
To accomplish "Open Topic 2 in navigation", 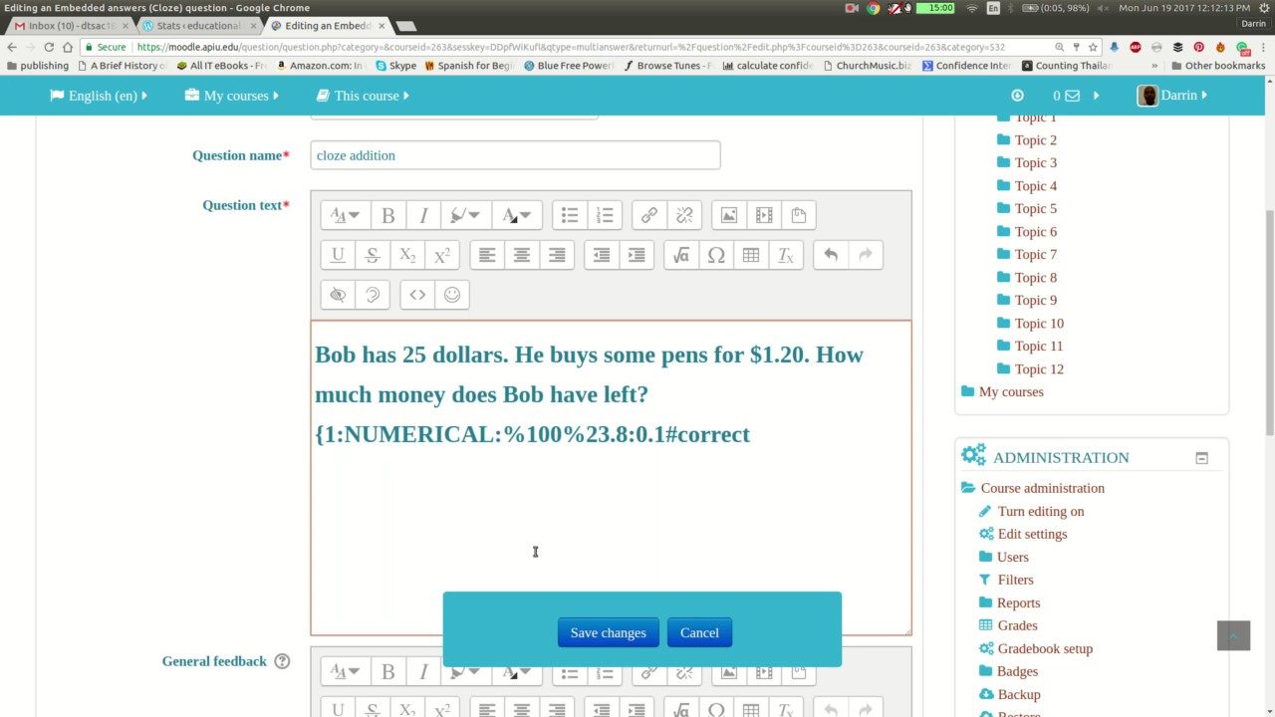I will (1036, 140).
